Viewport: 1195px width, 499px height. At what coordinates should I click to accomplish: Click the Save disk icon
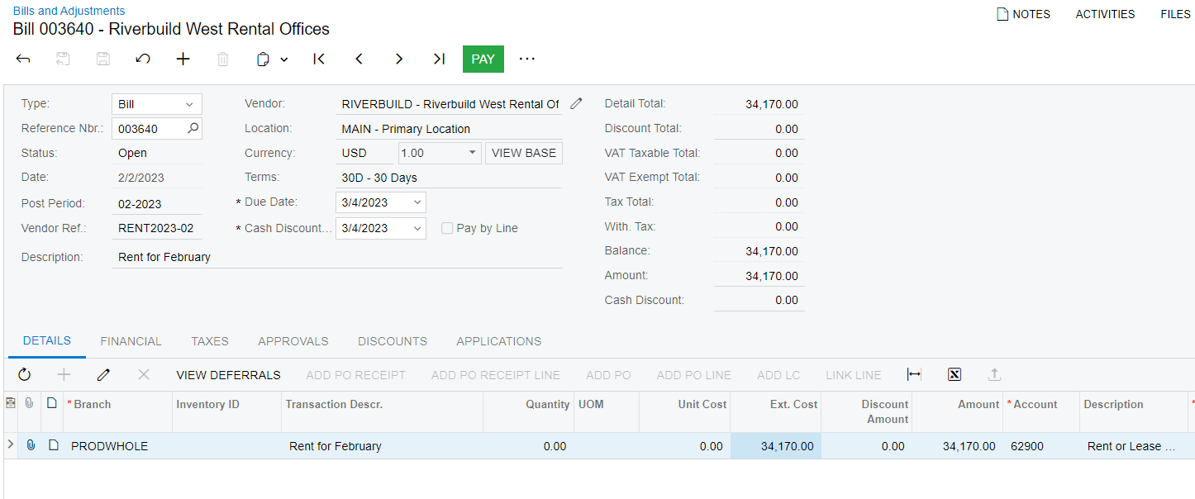[x=103, y=59]
